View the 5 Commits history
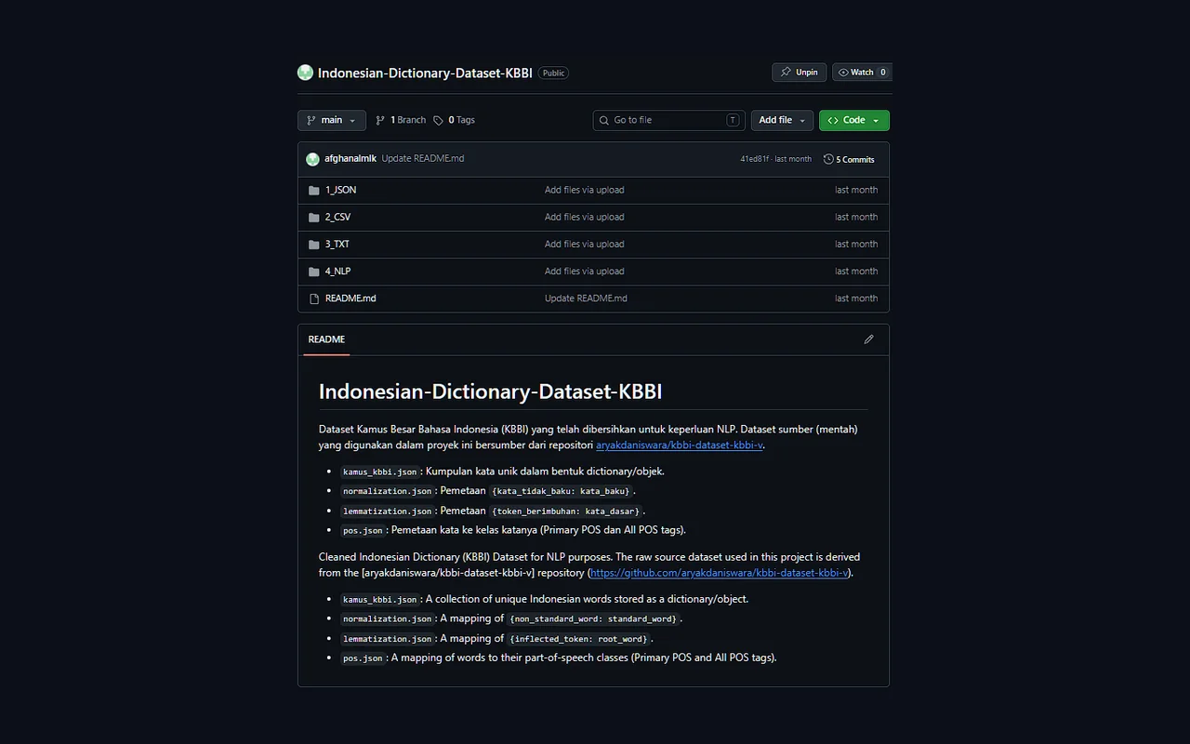 point(849,159)
